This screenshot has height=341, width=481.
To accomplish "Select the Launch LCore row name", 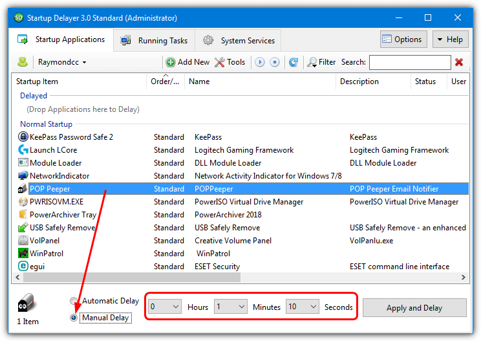I will coord(53,150).
